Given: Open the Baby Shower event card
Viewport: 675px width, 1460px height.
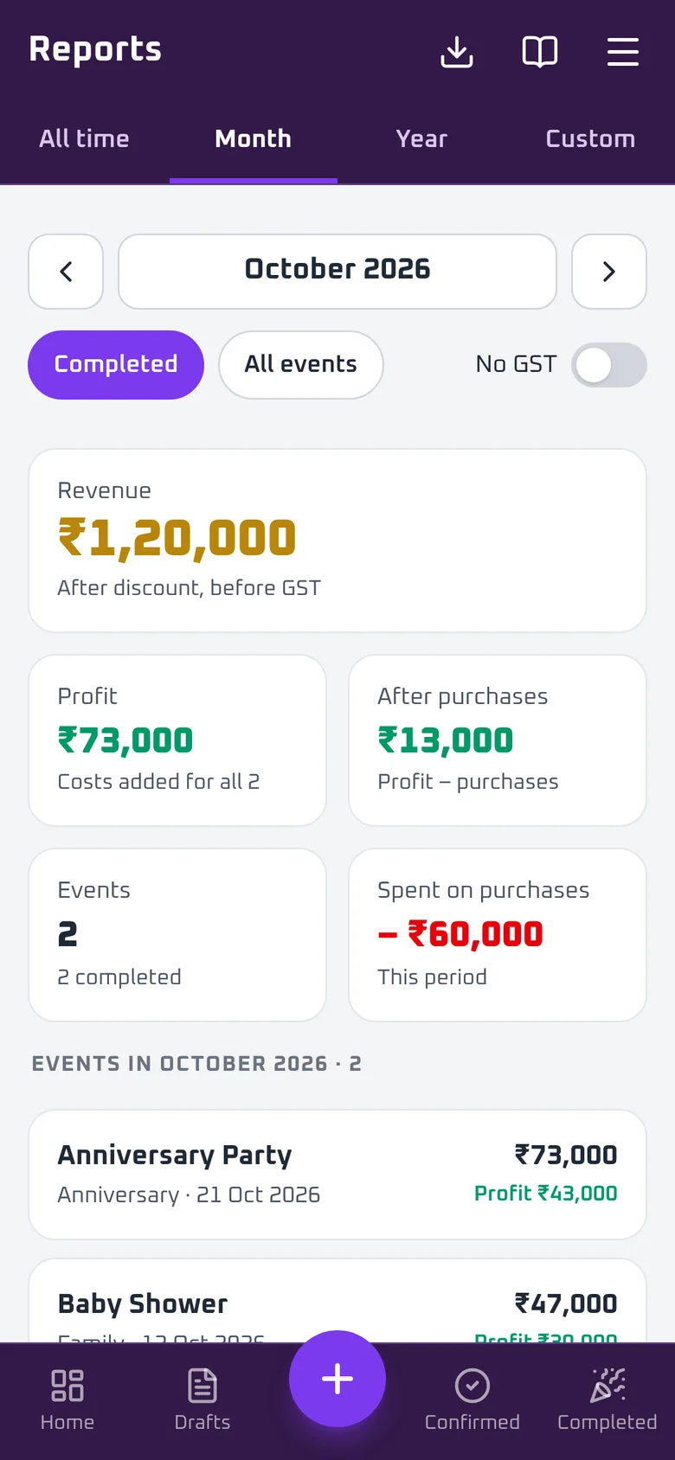Looking at the screenshot, I should point(337,1301).
